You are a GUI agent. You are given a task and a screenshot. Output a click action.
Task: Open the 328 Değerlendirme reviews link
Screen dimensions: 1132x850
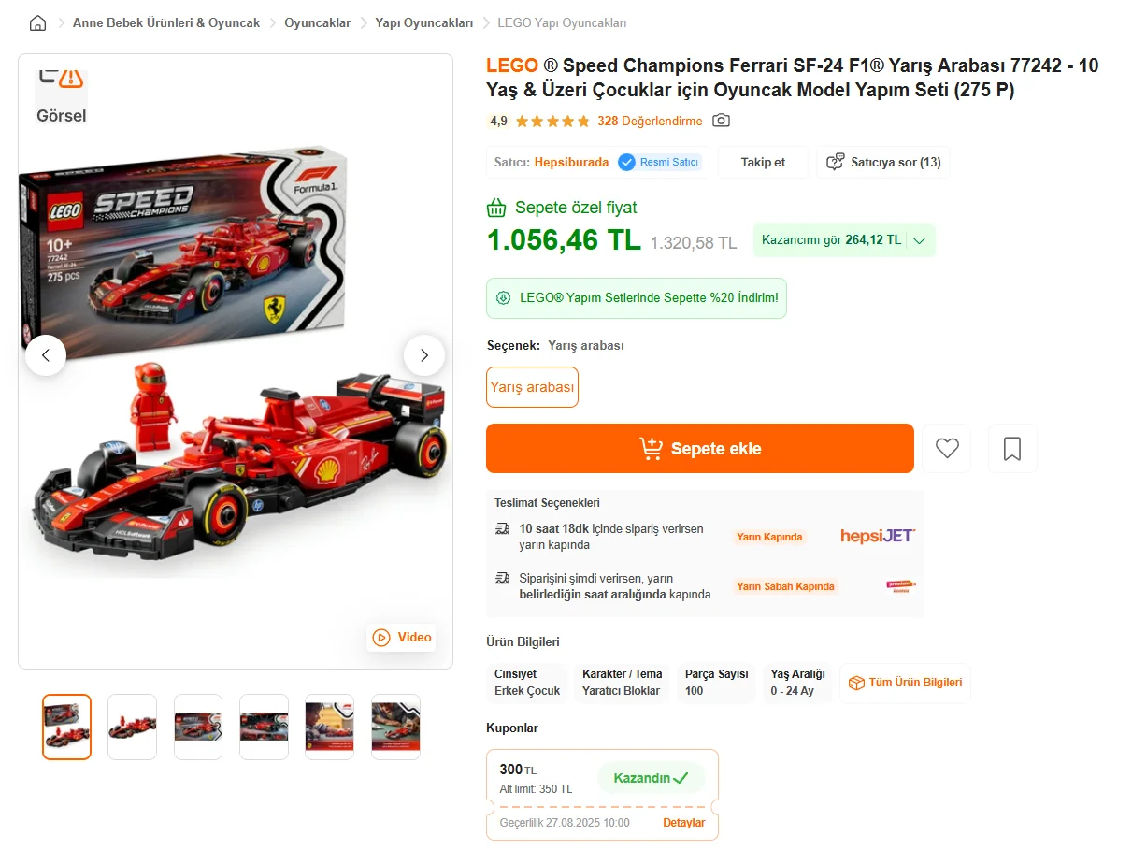click(x=650, y=121)
